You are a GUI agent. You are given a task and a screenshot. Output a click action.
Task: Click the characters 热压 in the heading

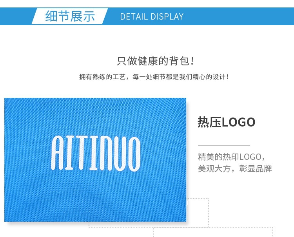tap(210, 122)
